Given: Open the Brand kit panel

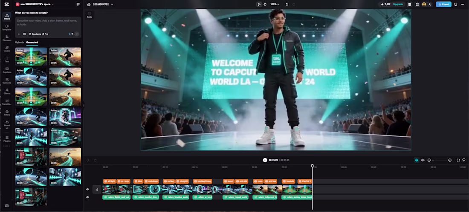Looking at the screenshot, I should click(7, 125).
